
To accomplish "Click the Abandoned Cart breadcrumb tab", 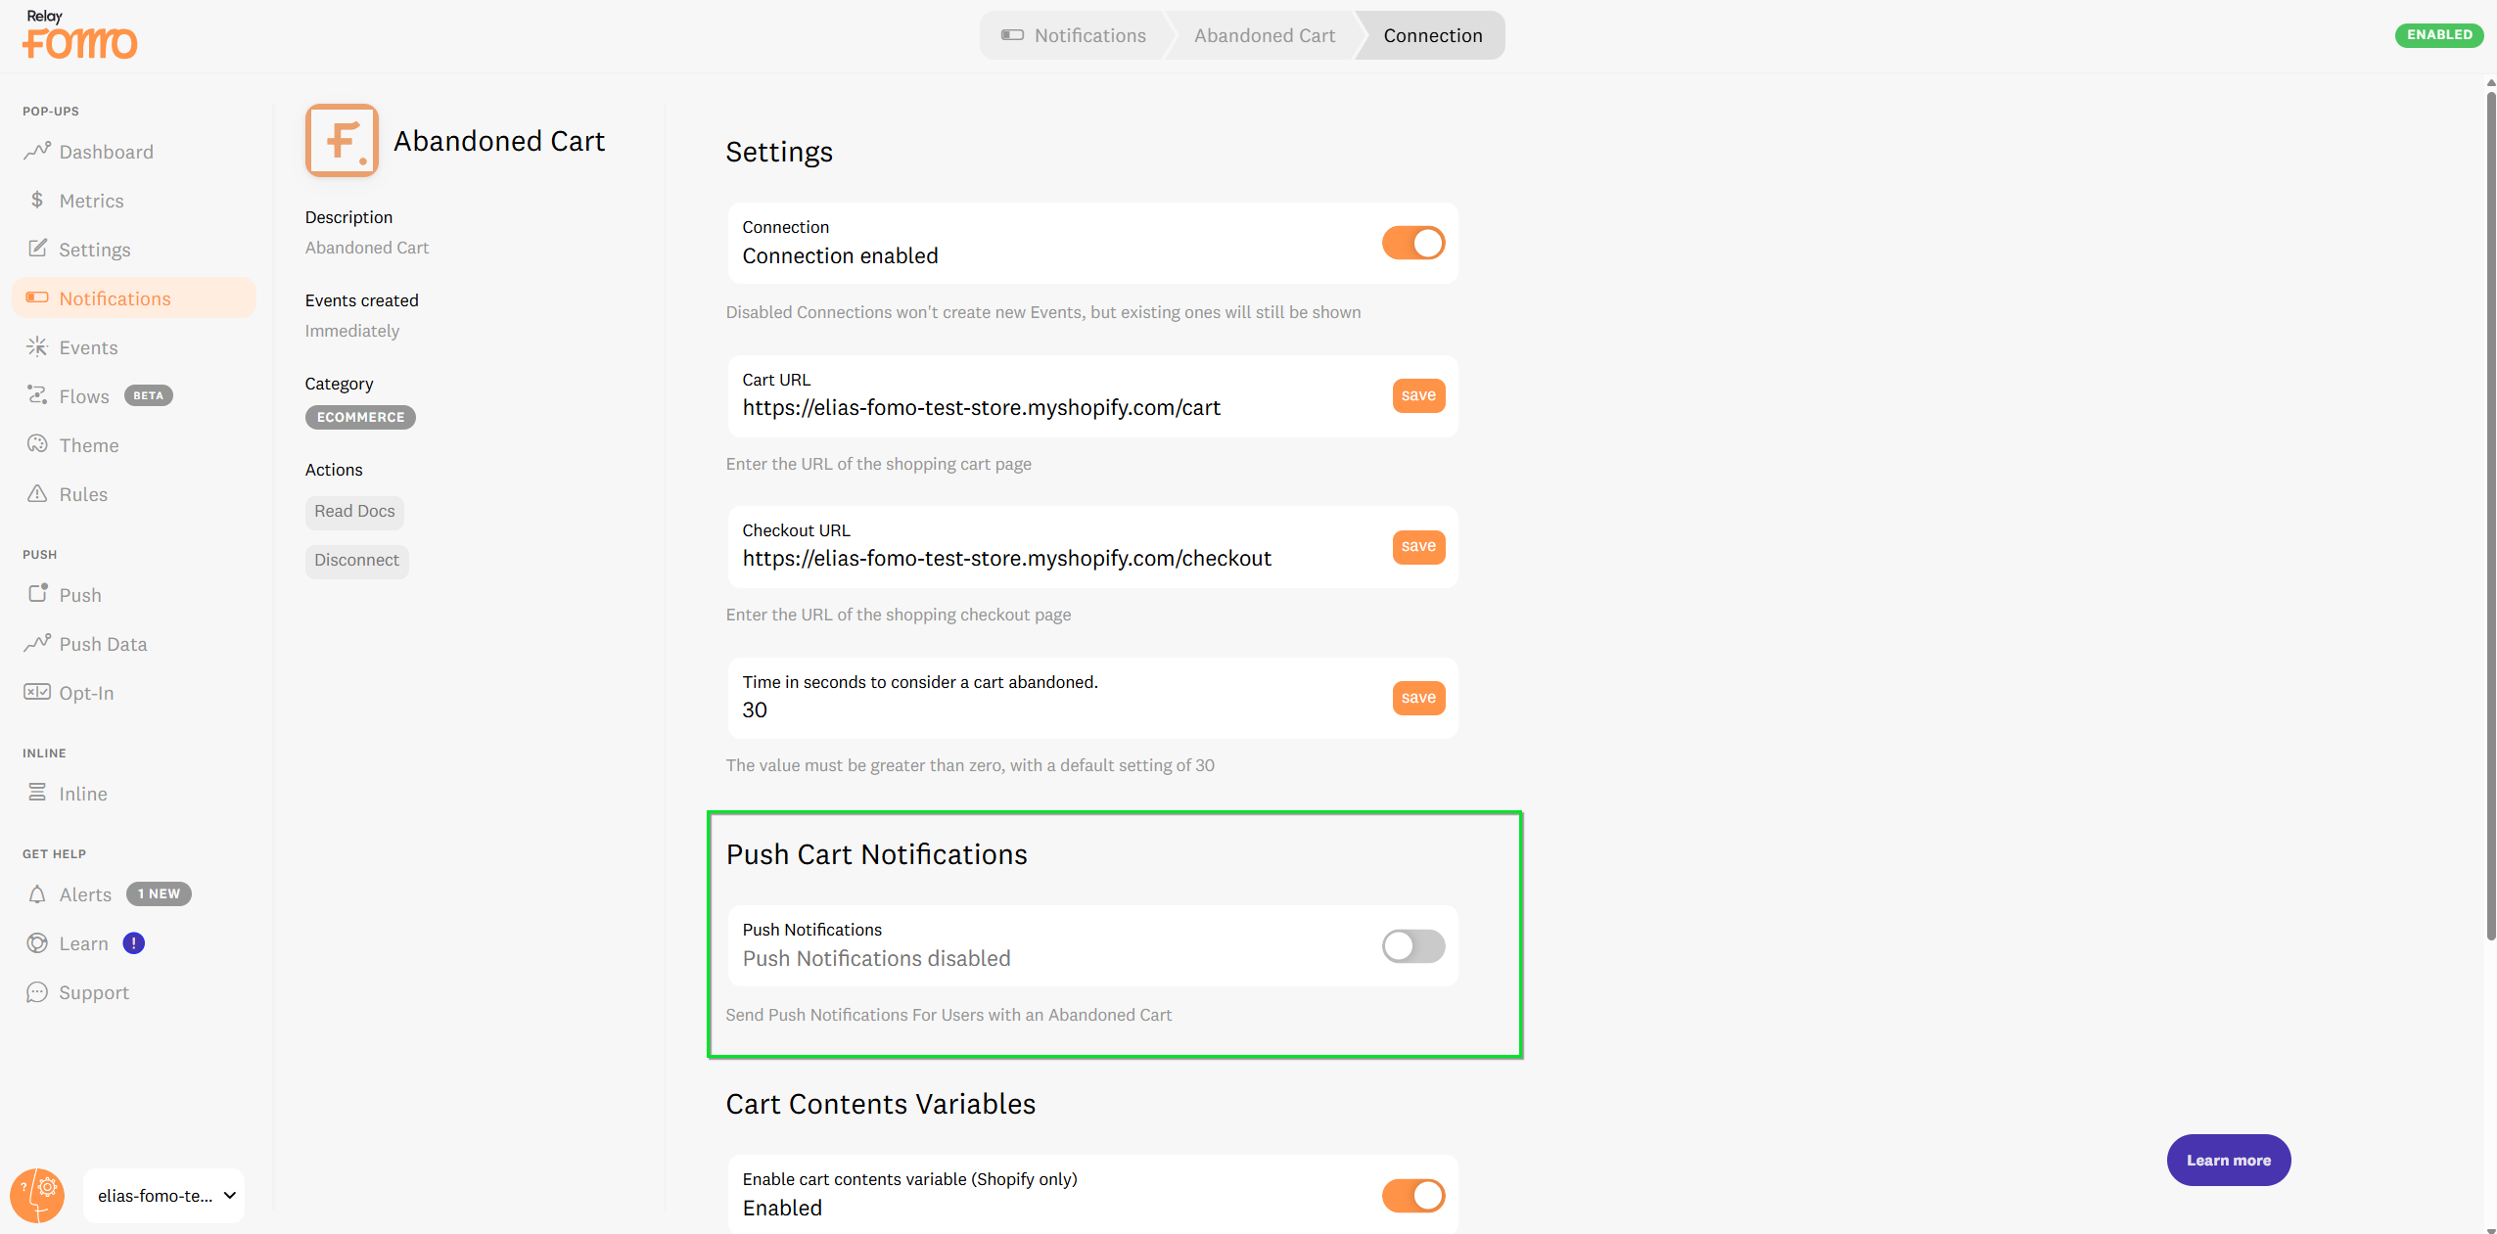I will tap(1264, 35).
